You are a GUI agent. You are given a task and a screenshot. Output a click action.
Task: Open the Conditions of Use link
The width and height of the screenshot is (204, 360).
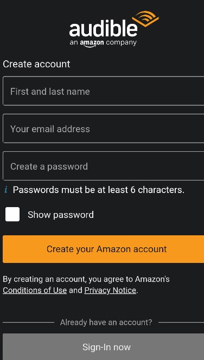point(35,291)
